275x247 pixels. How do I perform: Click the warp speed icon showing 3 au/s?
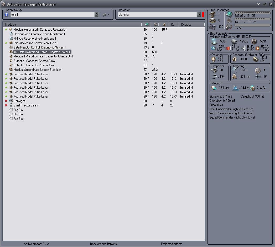(x=252, y=88)
